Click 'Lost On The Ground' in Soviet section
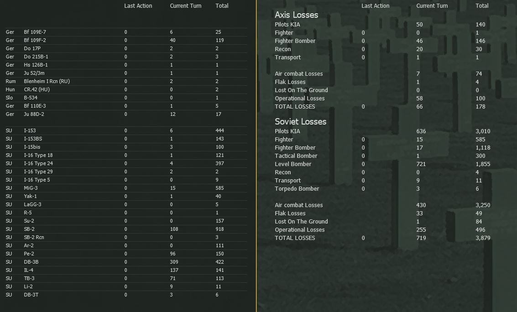 (x=301, y=221)
